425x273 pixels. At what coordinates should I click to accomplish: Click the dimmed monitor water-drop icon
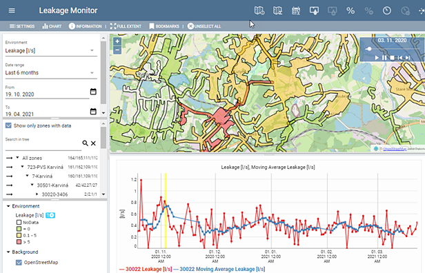point(333,11)
